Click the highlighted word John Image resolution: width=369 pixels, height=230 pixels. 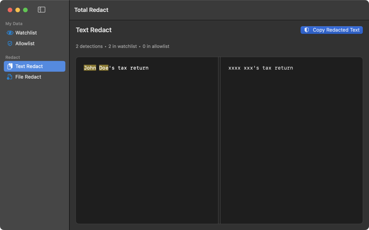click(90, 68)
